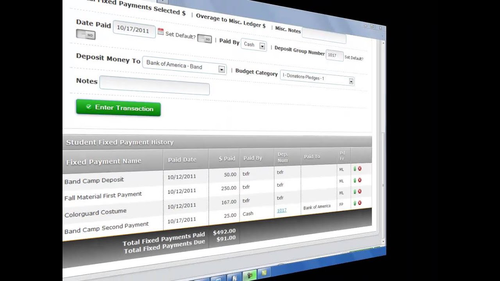The height and width of the screenshot is (281, 500).
Task: Click the 167.00 amount cell
Action: coord(229,202)
